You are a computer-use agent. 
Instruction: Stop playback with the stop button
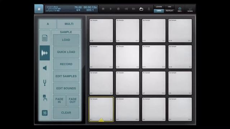tap(103, 9)
